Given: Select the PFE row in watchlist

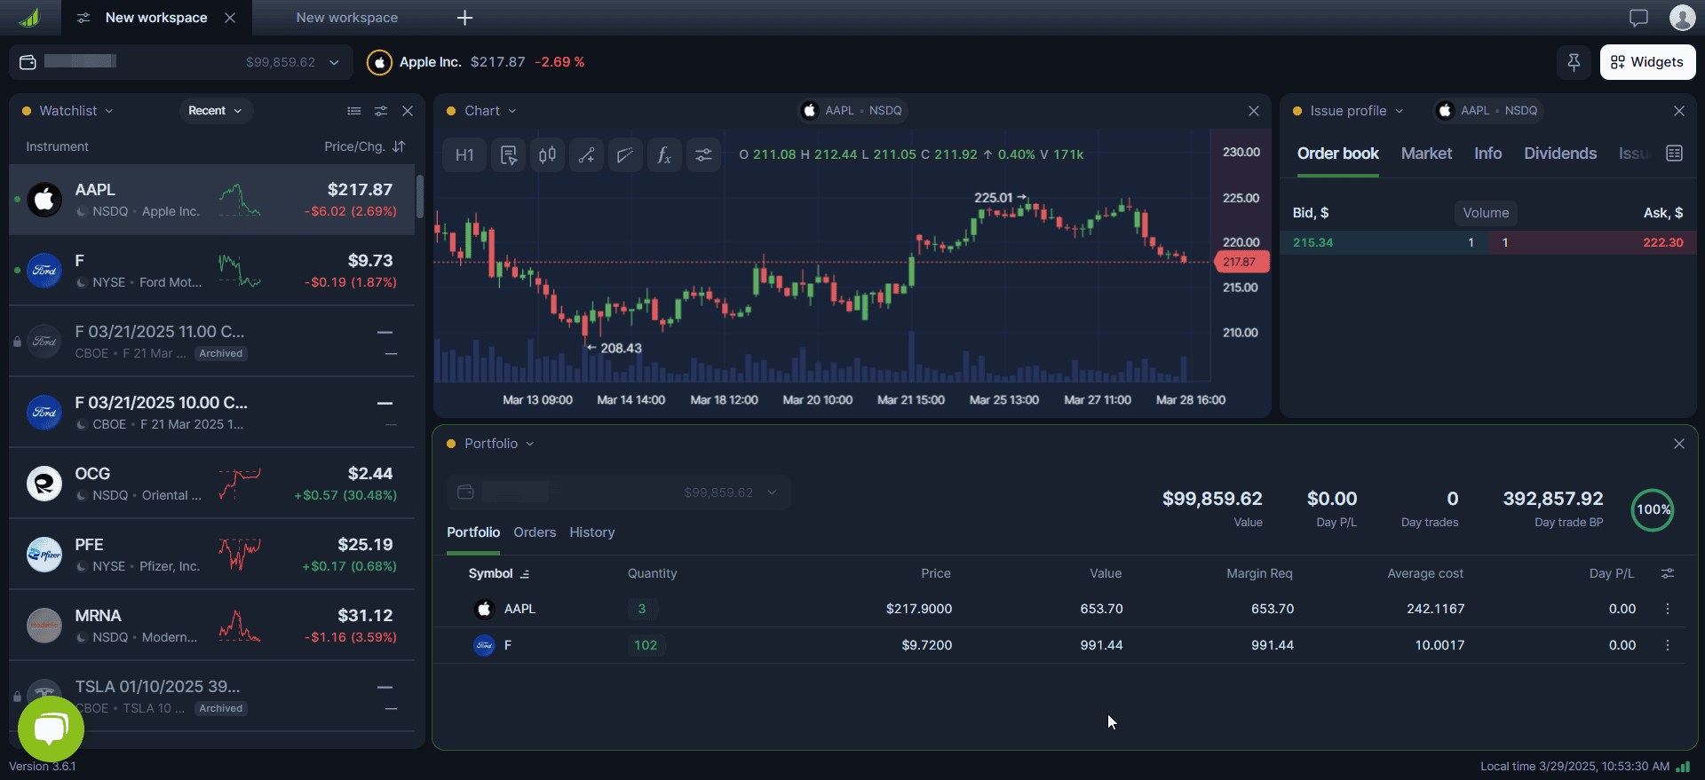Looking at the screenshot, I should click(x=212, y=555).
